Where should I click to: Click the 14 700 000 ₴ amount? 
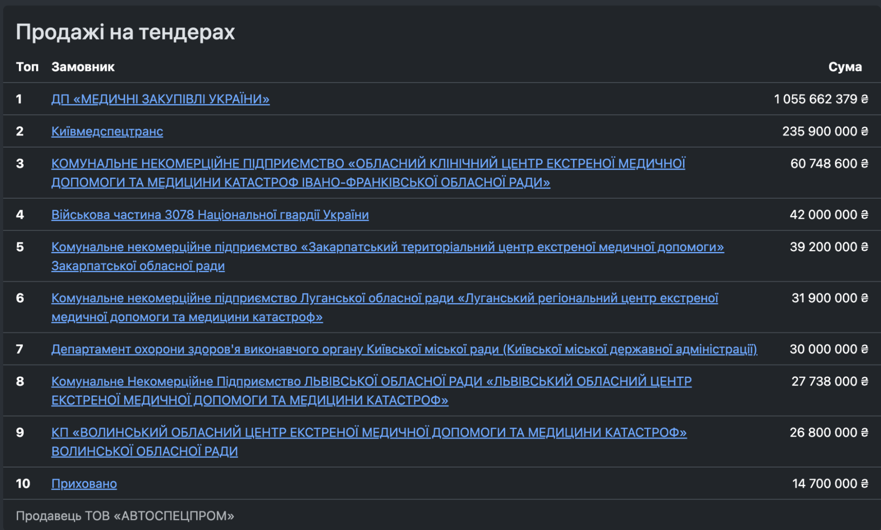[830, 483]
